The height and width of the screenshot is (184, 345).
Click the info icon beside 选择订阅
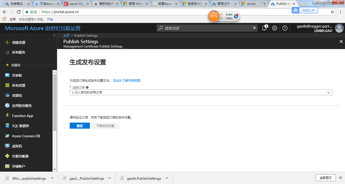coord(87,87)
